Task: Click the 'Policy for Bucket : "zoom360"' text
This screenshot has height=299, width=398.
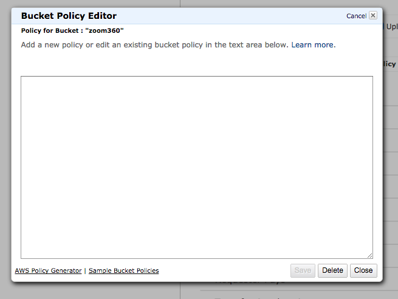Action: point(72,31)
